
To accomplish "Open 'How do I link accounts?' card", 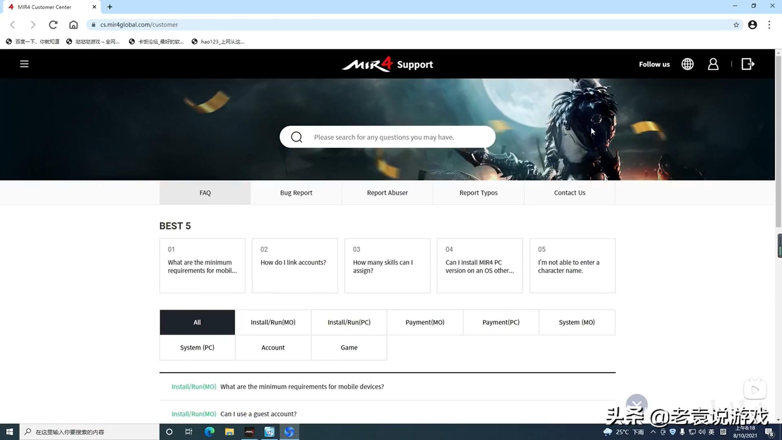I will (294, 266).
